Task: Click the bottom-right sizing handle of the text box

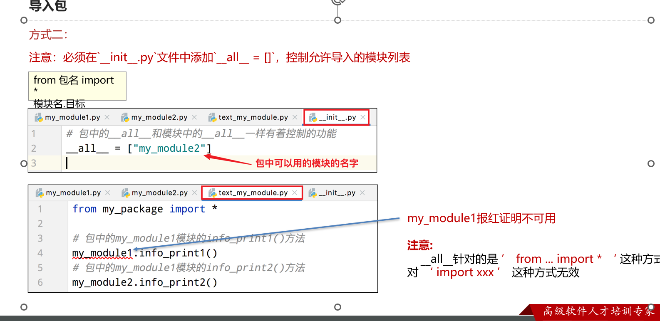Action: (x=651, y=307)
